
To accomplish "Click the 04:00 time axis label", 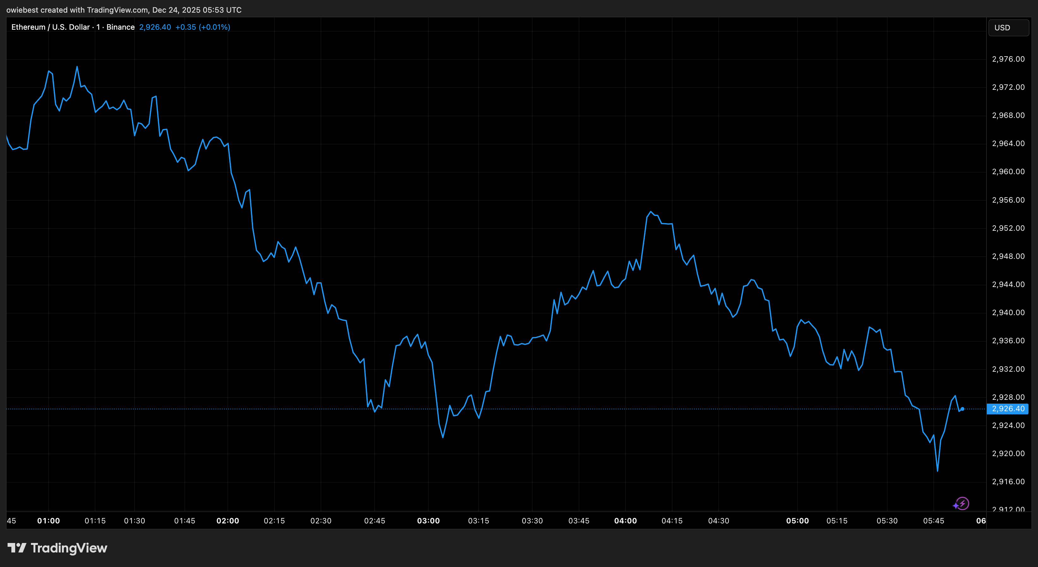I will pyautogui.click(x=625, y=521).
